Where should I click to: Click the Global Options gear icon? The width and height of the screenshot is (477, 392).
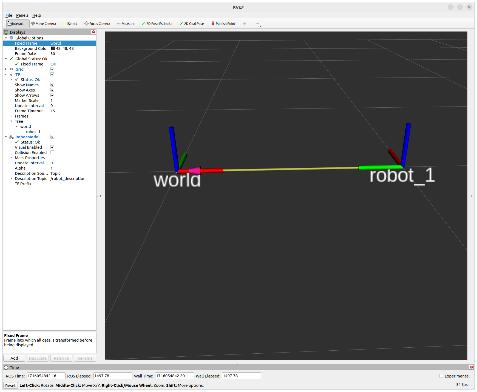(x=12, y=38)
